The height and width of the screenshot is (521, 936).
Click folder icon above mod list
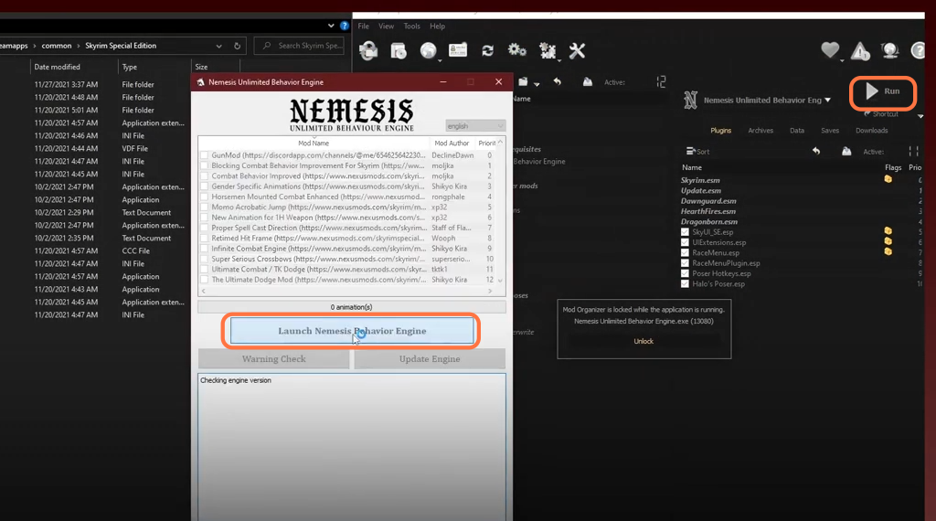[x=523, y=81]
